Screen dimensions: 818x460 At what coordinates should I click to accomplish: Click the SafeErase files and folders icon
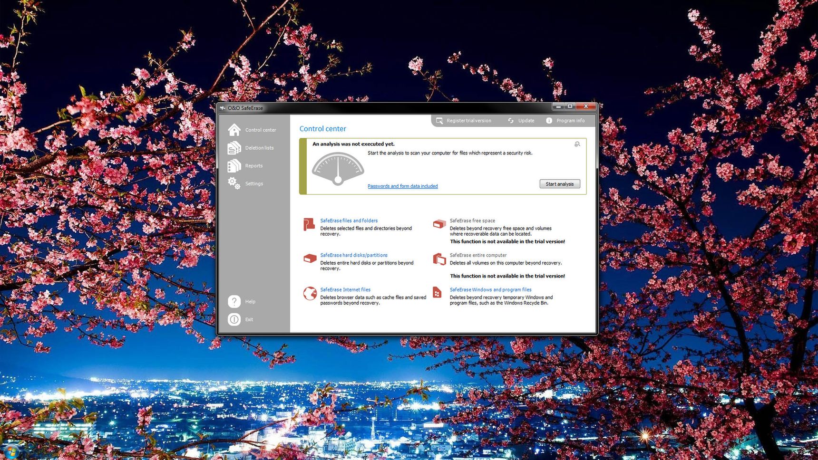[309, 224]
